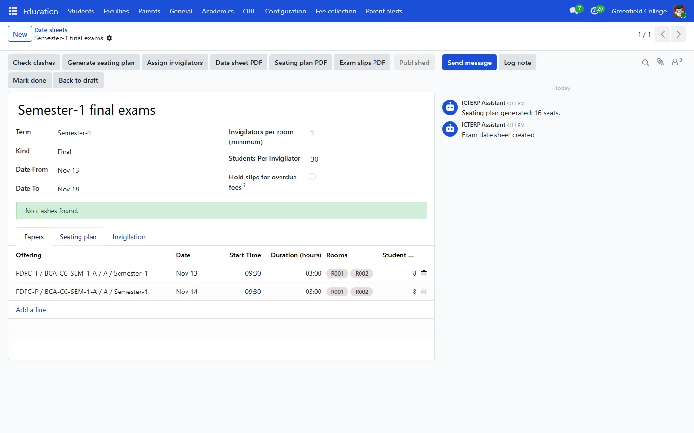Create a New date sheet
Viewport: 694px width, 433px height.
point(20,34)
